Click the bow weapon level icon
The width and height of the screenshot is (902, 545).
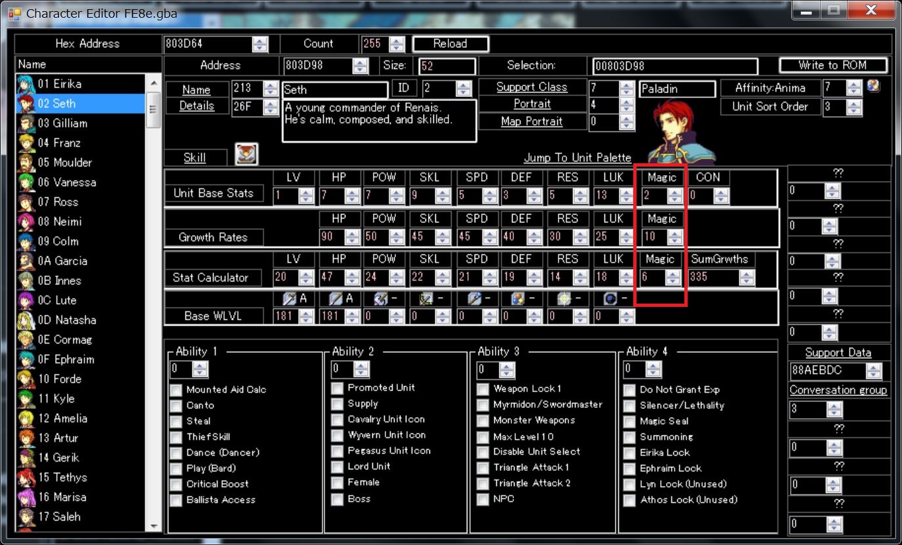coord(427,298)
